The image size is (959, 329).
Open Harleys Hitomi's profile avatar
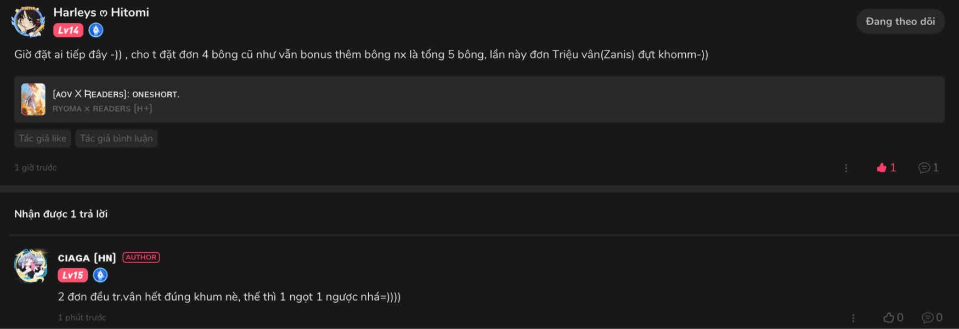[x=28, y=22]
